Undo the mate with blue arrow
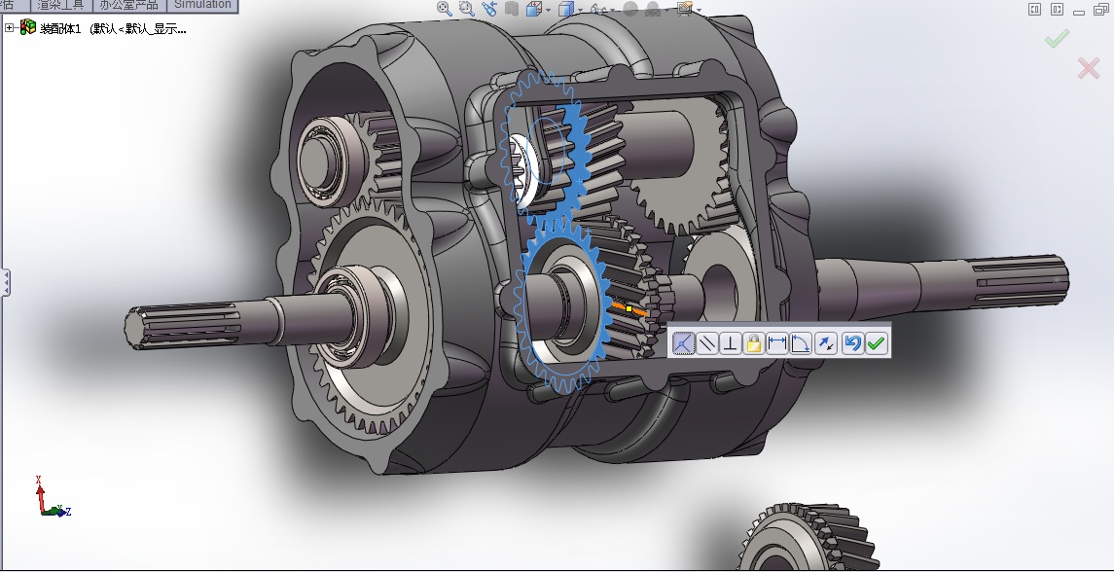Image resolution: width=1114 pixels, height=572 pixels. click(852, 344)
